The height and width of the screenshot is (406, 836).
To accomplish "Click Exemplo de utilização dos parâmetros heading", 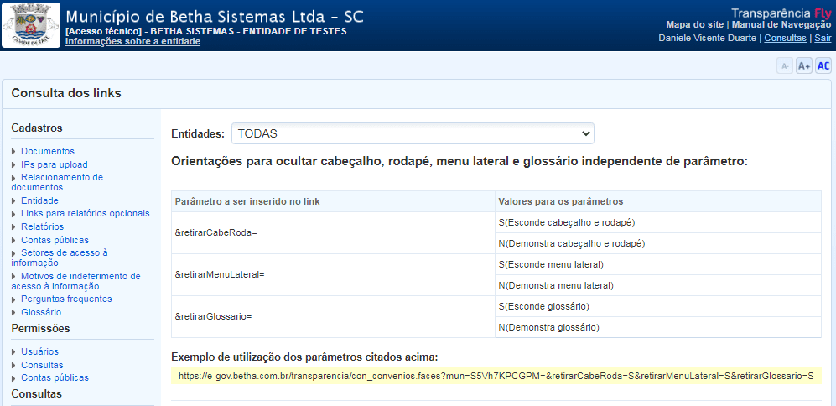I will pos(304,357).
